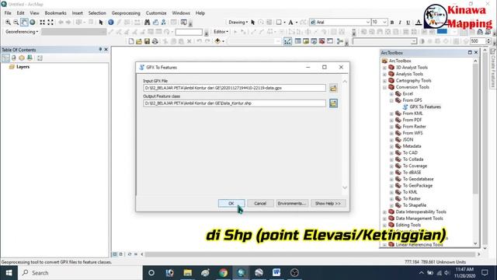Toggle underline text formatting
The image size is (497, 280).
click(x=408, y=23)
